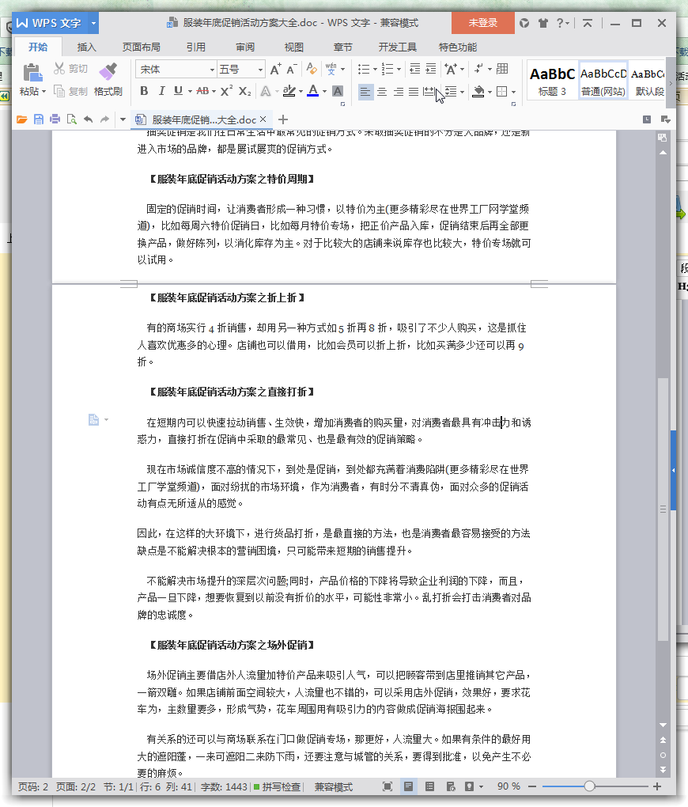The width and height of the screenshot is (688, 807).
Task: Click the zoom out minus button
Action: coord(532,786)
